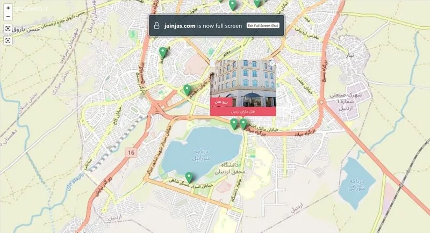Viewport: 430px width, 233px height.
Task: Click the Shorabil lake label 'دریاچه شورابیل'
Action: (x=202, y=155)
